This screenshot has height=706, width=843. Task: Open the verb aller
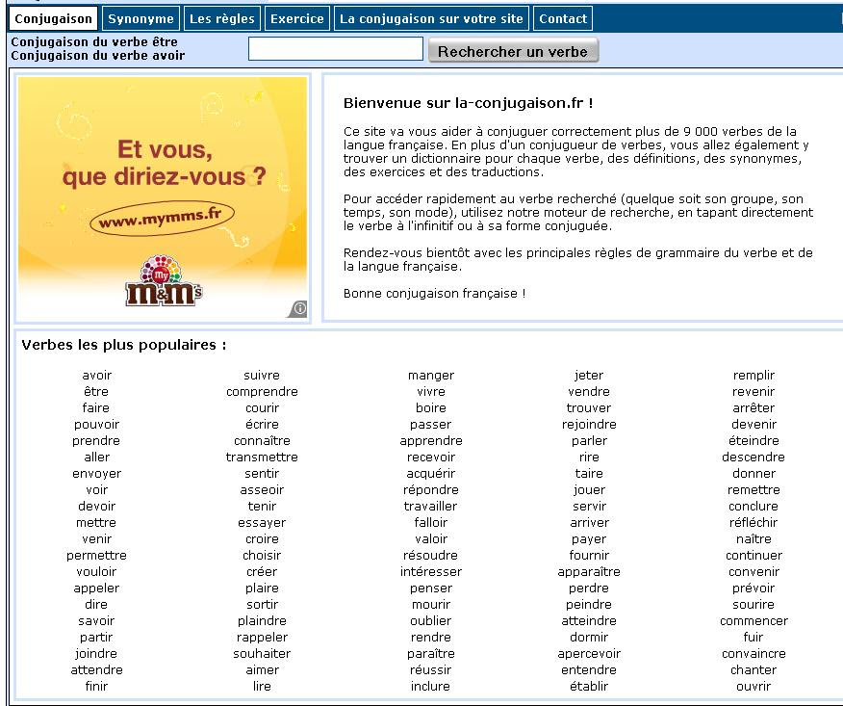[97, 457]
